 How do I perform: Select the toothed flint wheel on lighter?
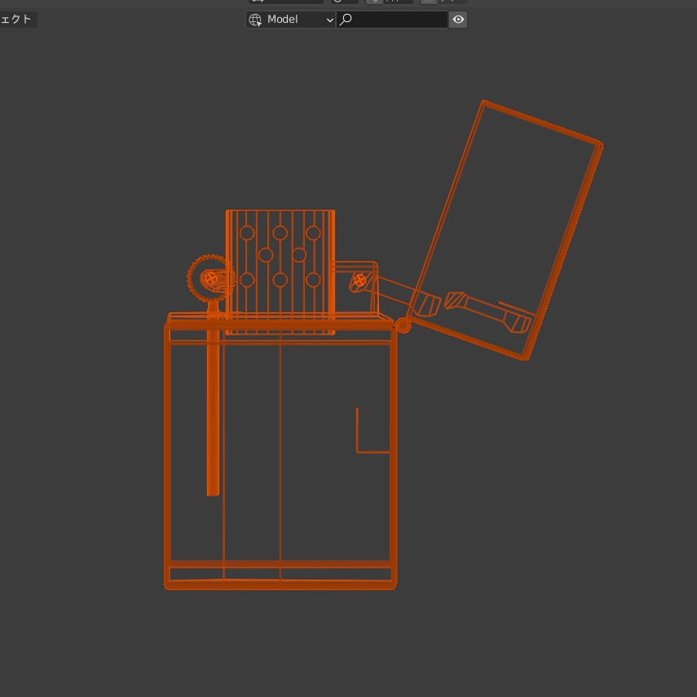point(210,279)
